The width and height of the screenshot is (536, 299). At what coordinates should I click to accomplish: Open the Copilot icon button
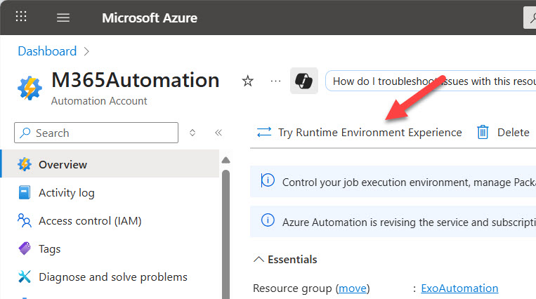click(304, 81)
